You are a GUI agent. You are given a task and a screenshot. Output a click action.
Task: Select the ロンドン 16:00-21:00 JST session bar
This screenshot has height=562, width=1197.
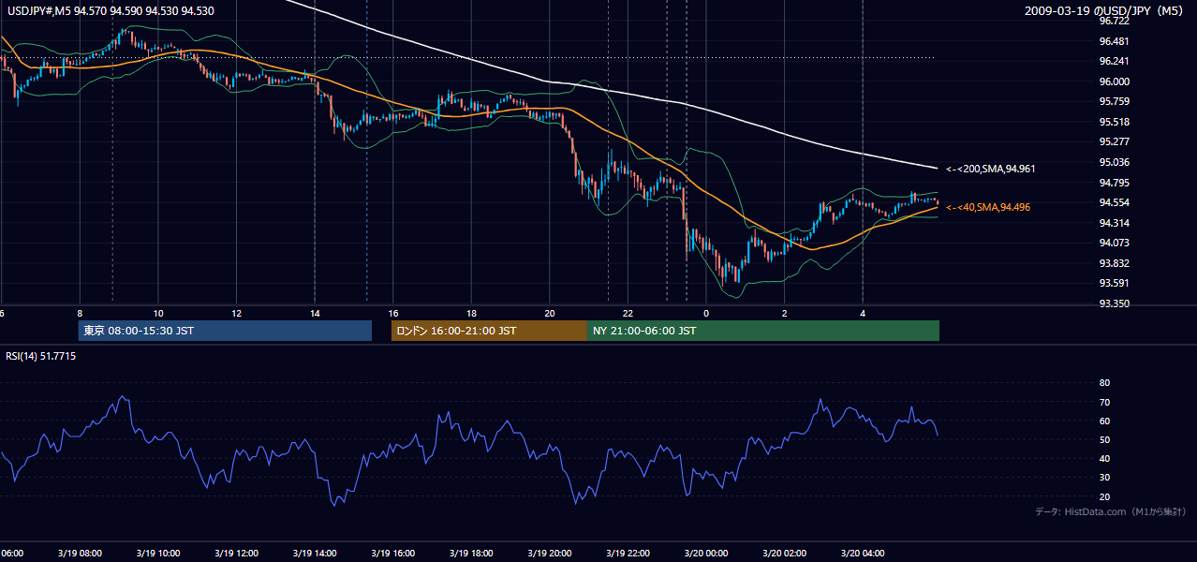click(489, 331)
